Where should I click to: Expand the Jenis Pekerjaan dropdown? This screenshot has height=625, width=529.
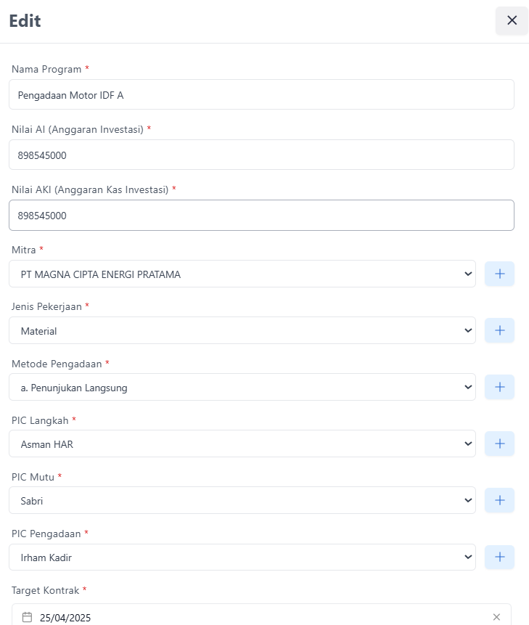point(242,330)
